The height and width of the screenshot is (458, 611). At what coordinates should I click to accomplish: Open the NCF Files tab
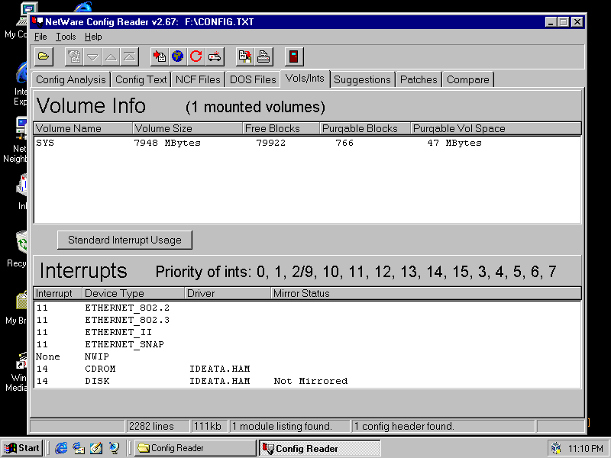click(x=198, y=79)
